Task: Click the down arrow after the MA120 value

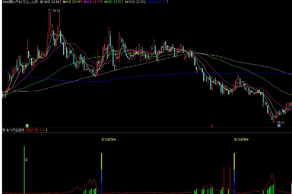Action: (x=145, y=2)
